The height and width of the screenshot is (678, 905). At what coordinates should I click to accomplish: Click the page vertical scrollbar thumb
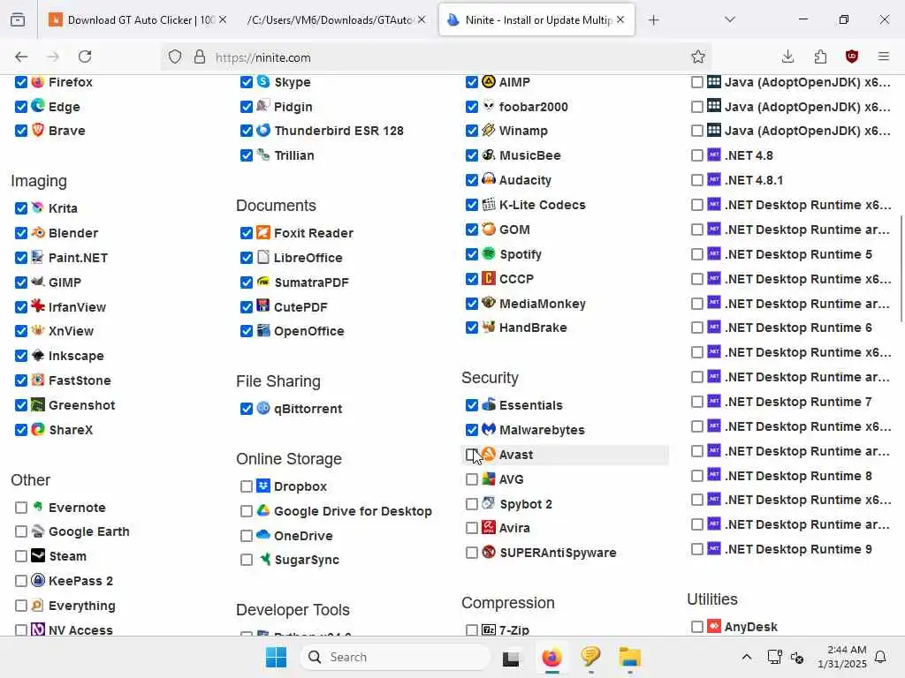901,268
